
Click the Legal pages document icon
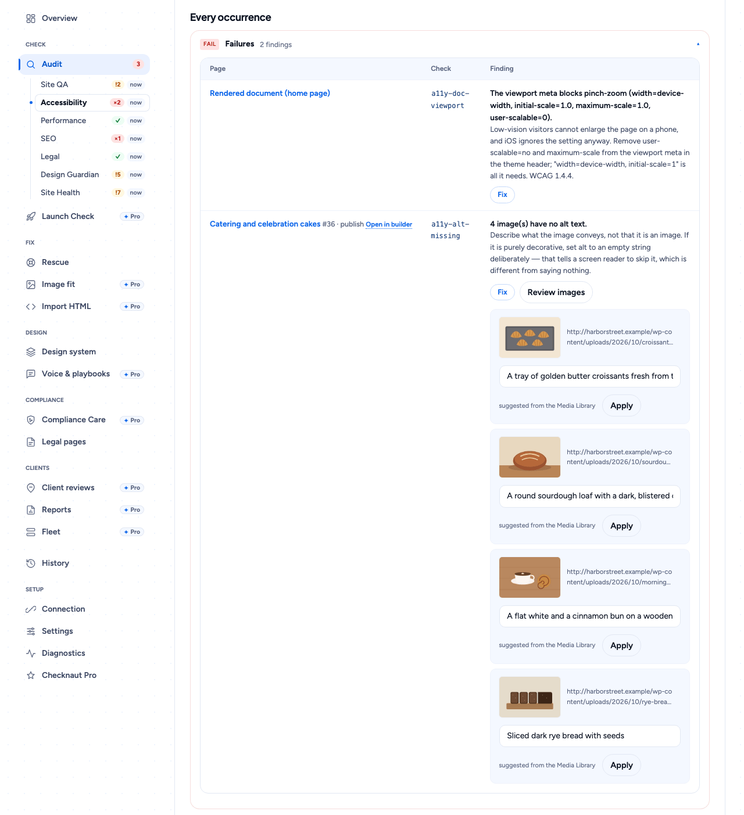click(31, 442)
